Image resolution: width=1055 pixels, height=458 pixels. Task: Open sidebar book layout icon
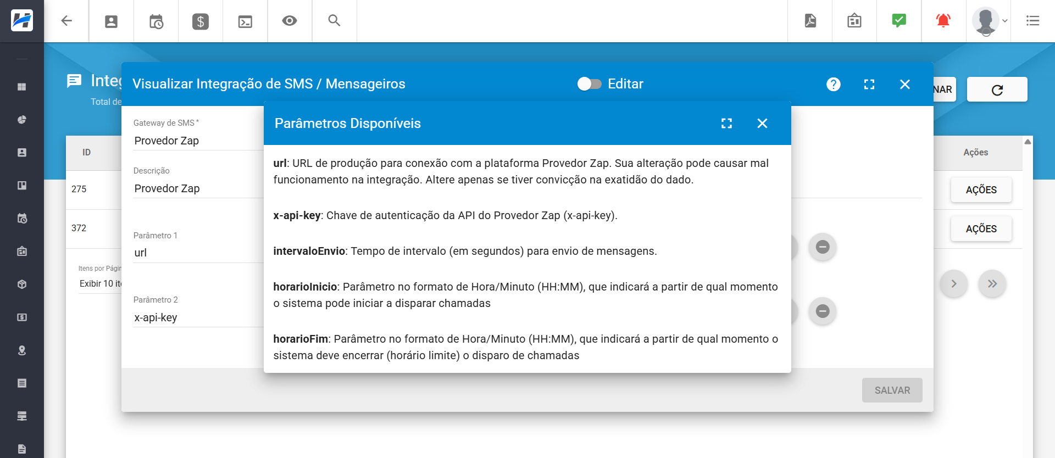(x=22, y=186)
